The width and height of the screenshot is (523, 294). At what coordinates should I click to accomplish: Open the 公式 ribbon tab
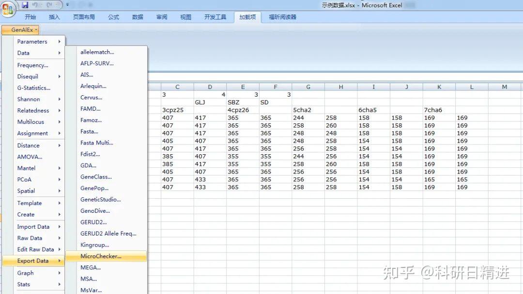point(113,17)
